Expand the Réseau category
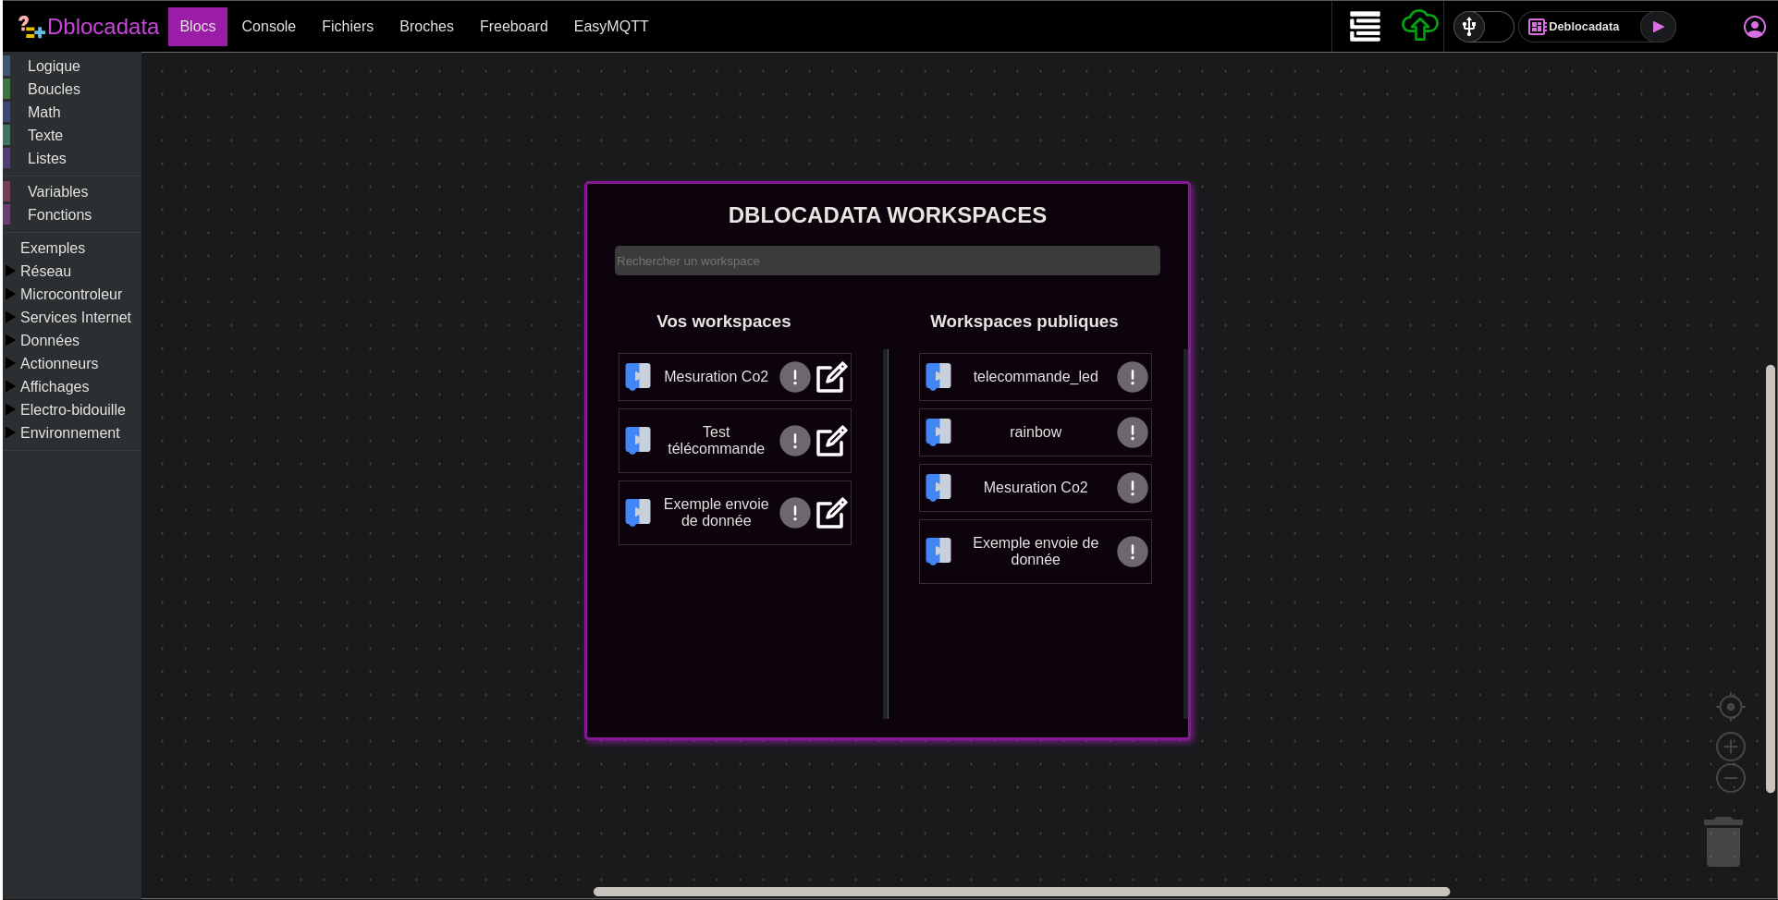This screenshot has height=900, width=1778. (x=45, y=271)
